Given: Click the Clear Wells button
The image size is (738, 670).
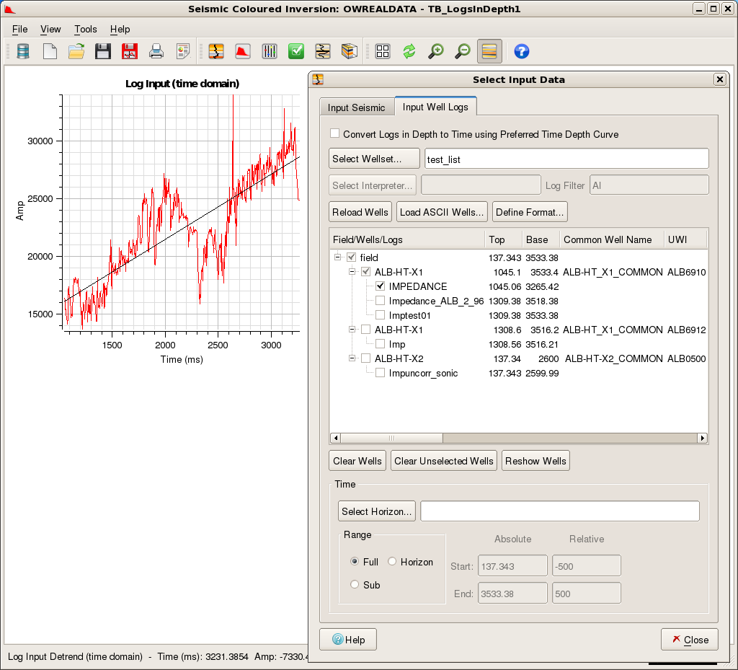Looking at the screenshot, I should point(357,460).
